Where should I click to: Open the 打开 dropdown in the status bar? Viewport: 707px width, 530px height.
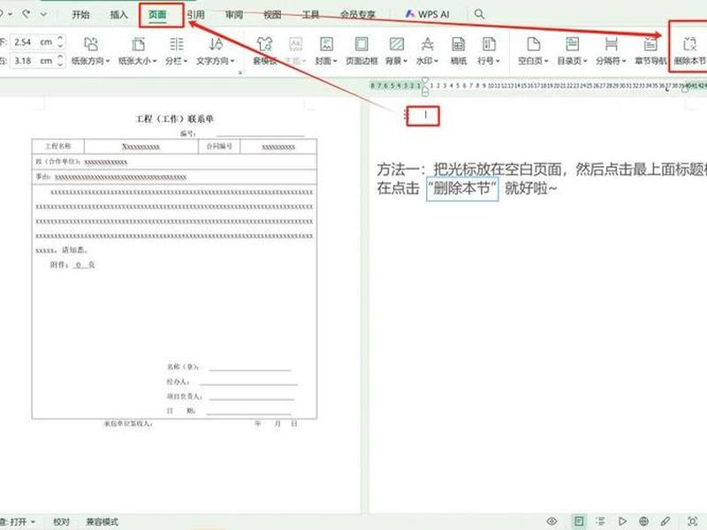[x=21, y=521]
